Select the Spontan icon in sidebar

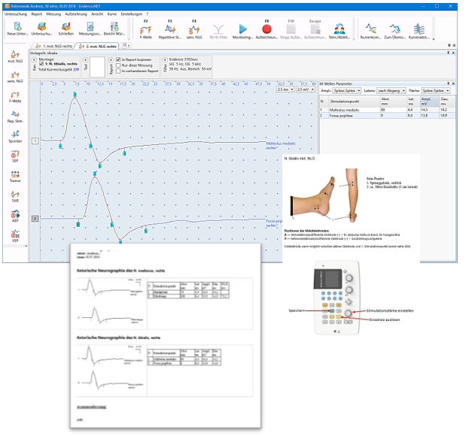pyautogui.click(x=14, y=136)
